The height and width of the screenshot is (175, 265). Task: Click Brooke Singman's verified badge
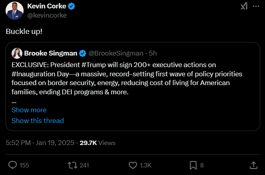click(82, 54)
